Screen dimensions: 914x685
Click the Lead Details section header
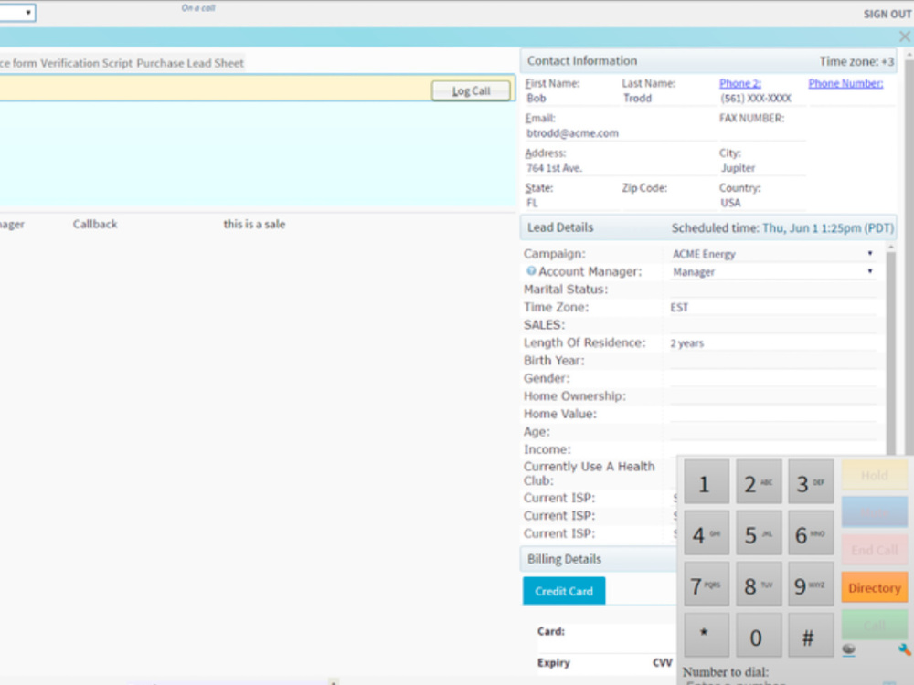(x=709, y=227)
